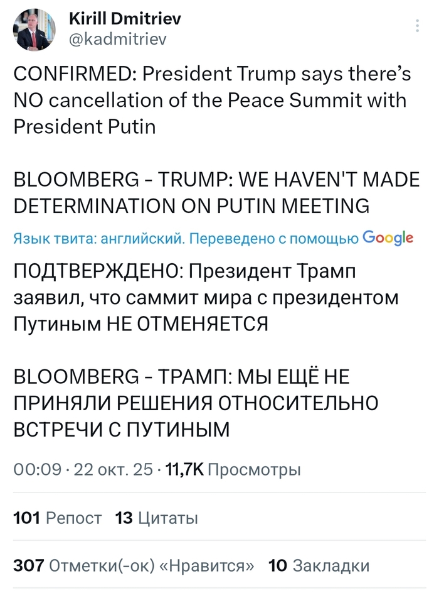Click the 10 Закладки bookmarks count
Image resolution: width=439 pixels, height=593 pixels.
pyautogui.click(x=319, y=565)
